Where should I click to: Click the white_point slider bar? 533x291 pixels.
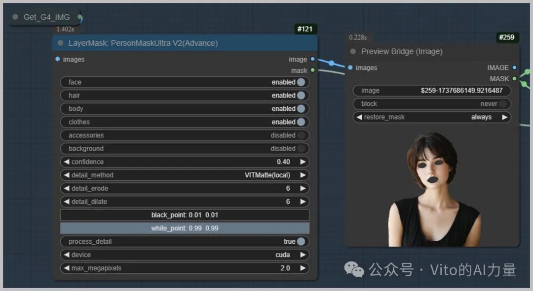pyautogui.click(x=185, y=228)
